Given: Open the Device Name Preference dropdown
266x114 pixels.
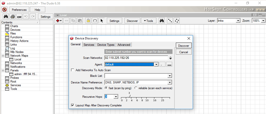Looking at the screenshot, I should 170,82.
